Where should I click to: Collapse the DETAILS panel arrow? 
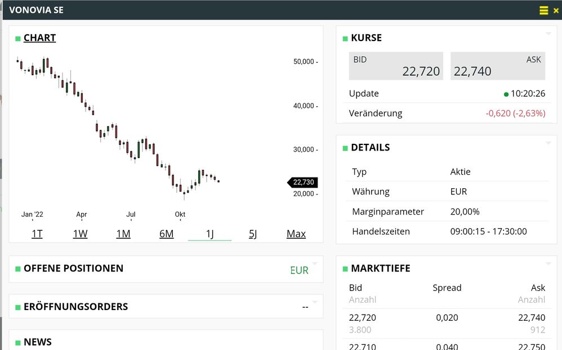click(548, 143)
